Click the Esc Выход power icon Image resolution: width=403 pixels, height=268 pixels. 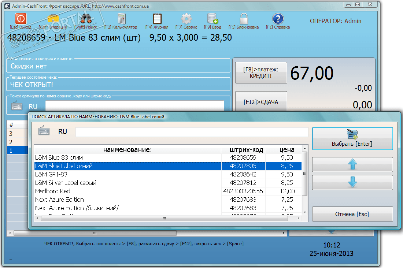click(21, 19)
